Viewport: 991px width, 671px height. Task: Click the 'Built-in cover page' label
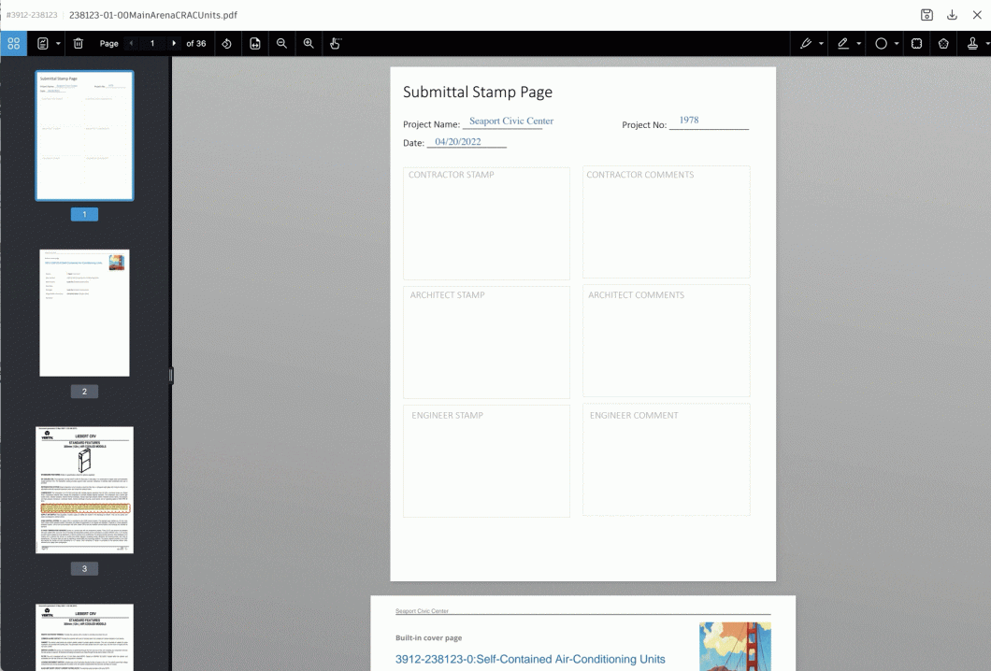click(428, 638)
